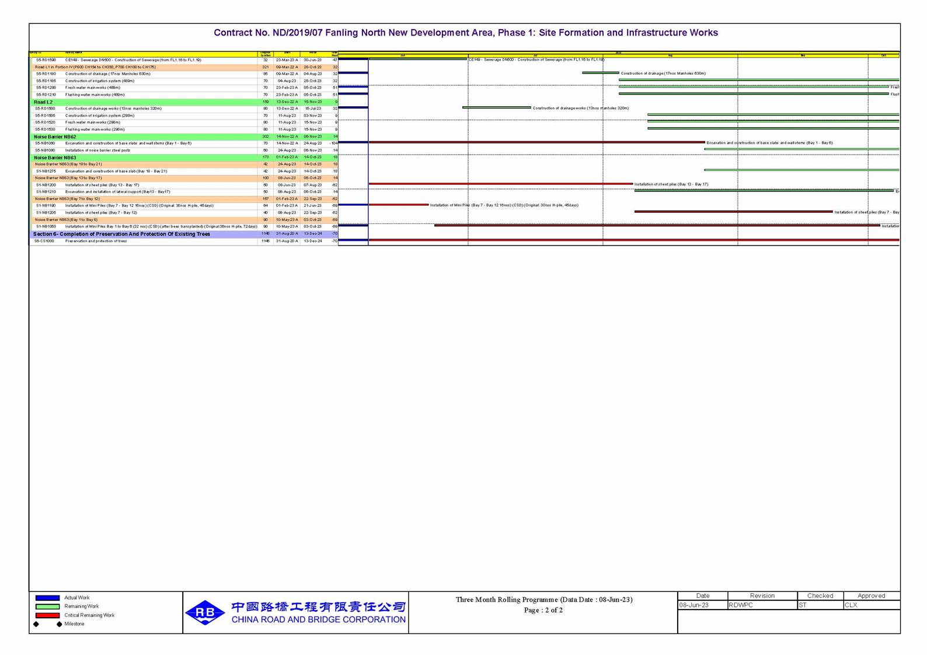Select activity ID S1-NB1205
Viewport: 927px width, 655px height.
[46, 213]
